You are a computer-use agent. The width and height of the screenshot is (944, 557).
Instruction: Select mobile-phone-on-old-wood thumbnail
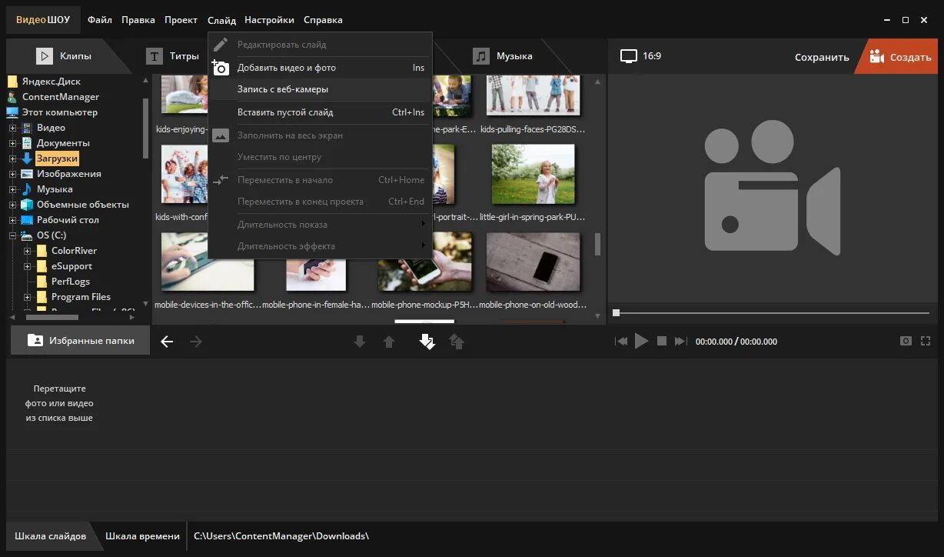pos(533,262)
